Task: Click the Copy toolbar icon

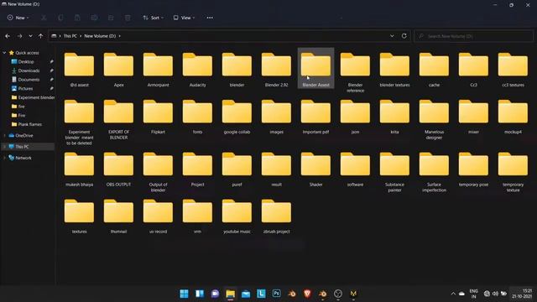Action: tap(60, 18)
